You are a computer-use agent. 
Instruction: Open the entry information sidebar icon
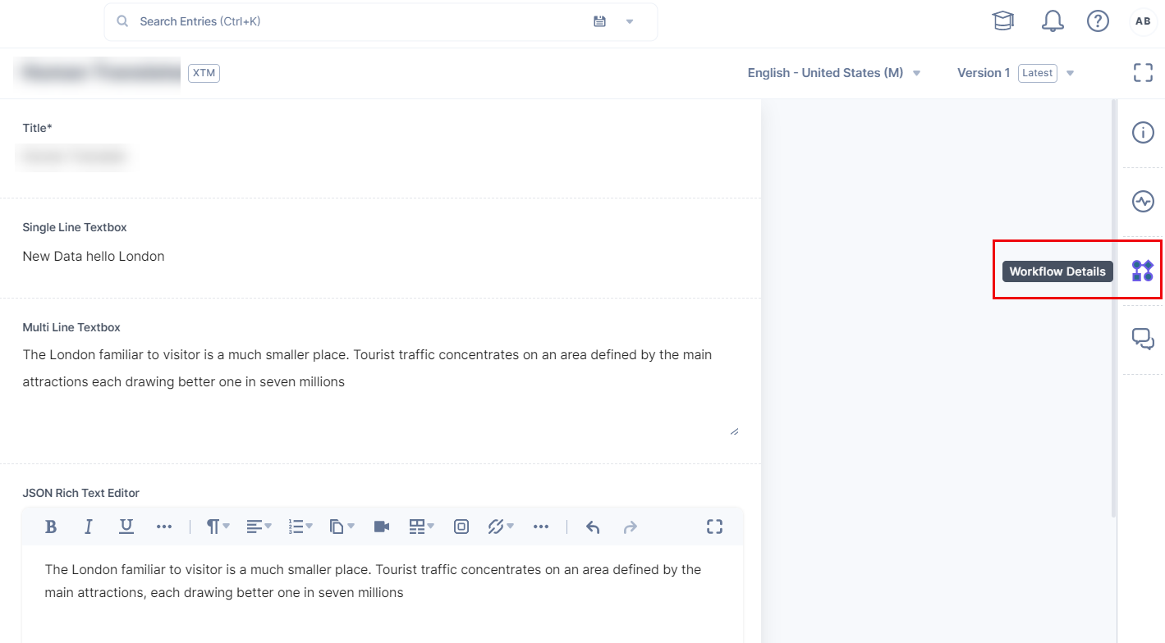click(x=1143, y=132)
